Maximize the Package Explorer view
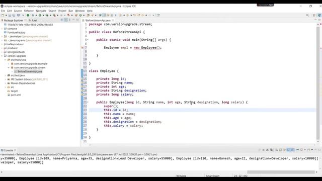 [77, 20]
